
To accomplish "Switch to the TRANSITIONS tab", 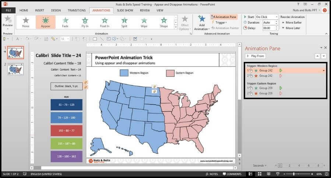I will point(77,10).
